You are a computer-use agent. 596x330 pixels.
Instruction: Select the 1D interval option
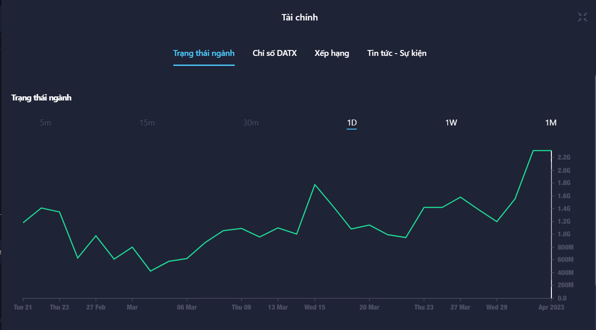pos(352,123)
